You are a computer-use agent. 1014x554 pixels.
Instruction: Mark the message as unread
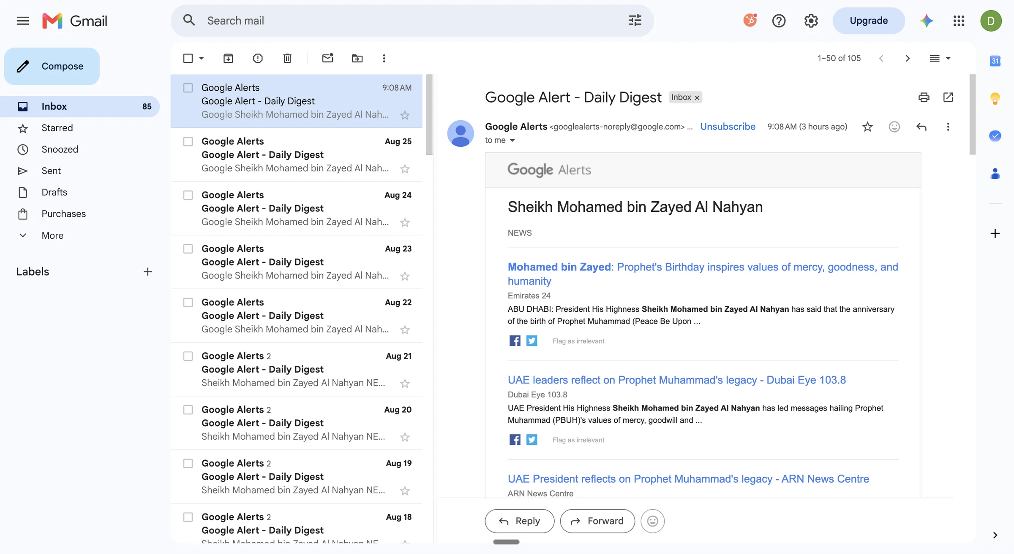click(327, 58)
